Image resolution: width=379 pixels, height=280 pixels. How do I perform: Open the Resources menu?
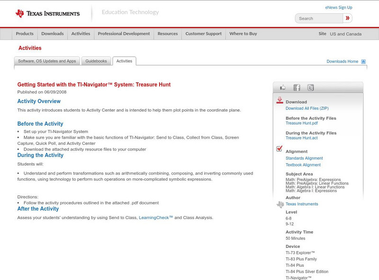click(168, 34)
